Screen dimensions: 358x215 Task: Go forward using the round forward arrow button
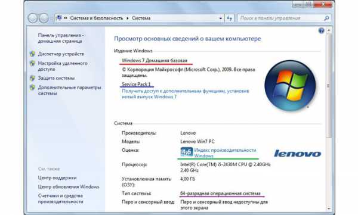coord(44,18)
